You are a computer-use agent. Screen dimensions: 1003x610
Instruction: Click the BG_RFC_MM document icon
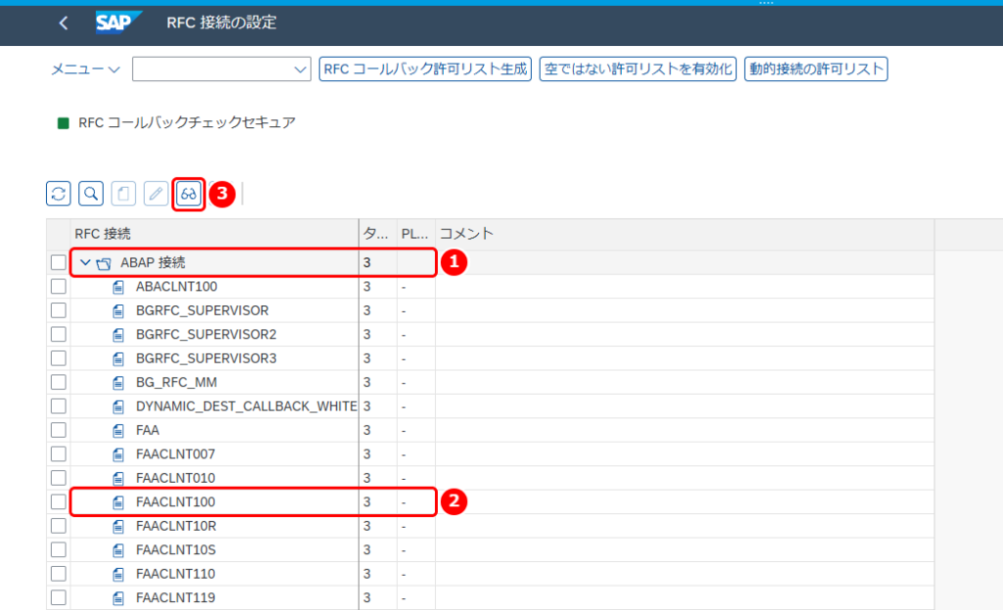[119, 383]
